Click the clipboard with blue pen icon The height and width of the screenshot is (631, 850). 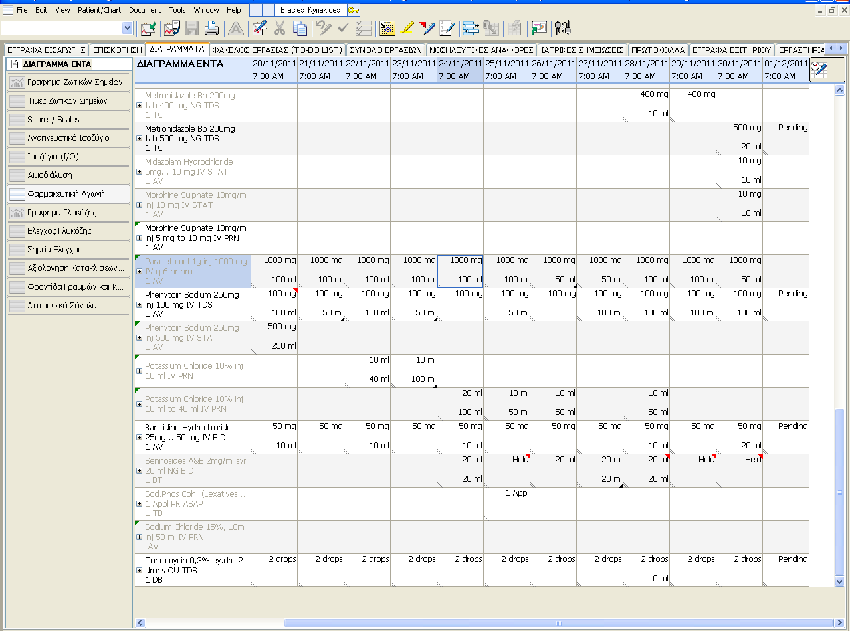(259, 28)
